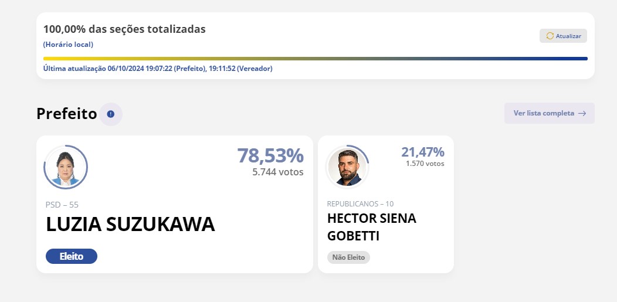Click the arrow icon in Ver lista completa
The image size is (617, 302).
coord(582,113)
